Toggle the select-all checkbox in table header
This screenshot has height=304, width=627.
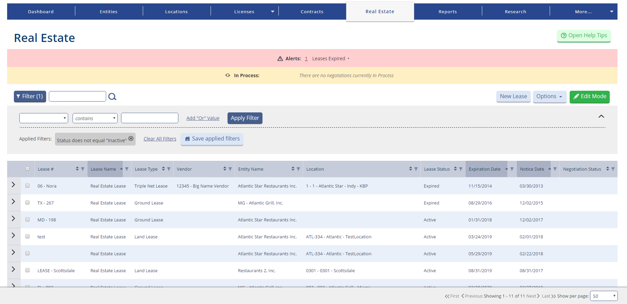coord(27,169)
